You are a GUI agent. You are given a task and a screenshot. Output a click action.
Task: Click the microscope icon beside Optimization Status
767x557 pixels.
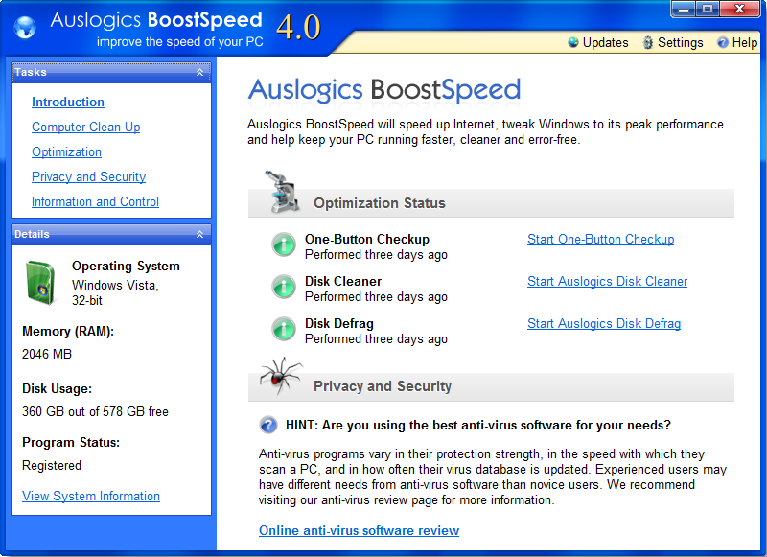(282, 191)
